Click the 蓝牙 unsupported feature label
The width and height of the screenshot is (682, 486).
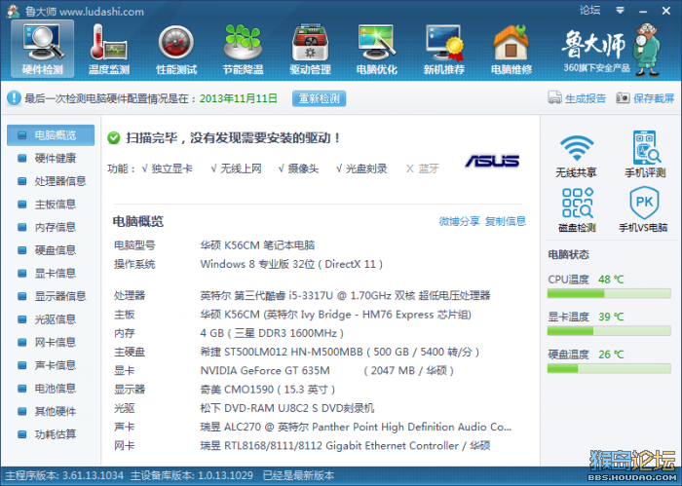coord(429,168)
